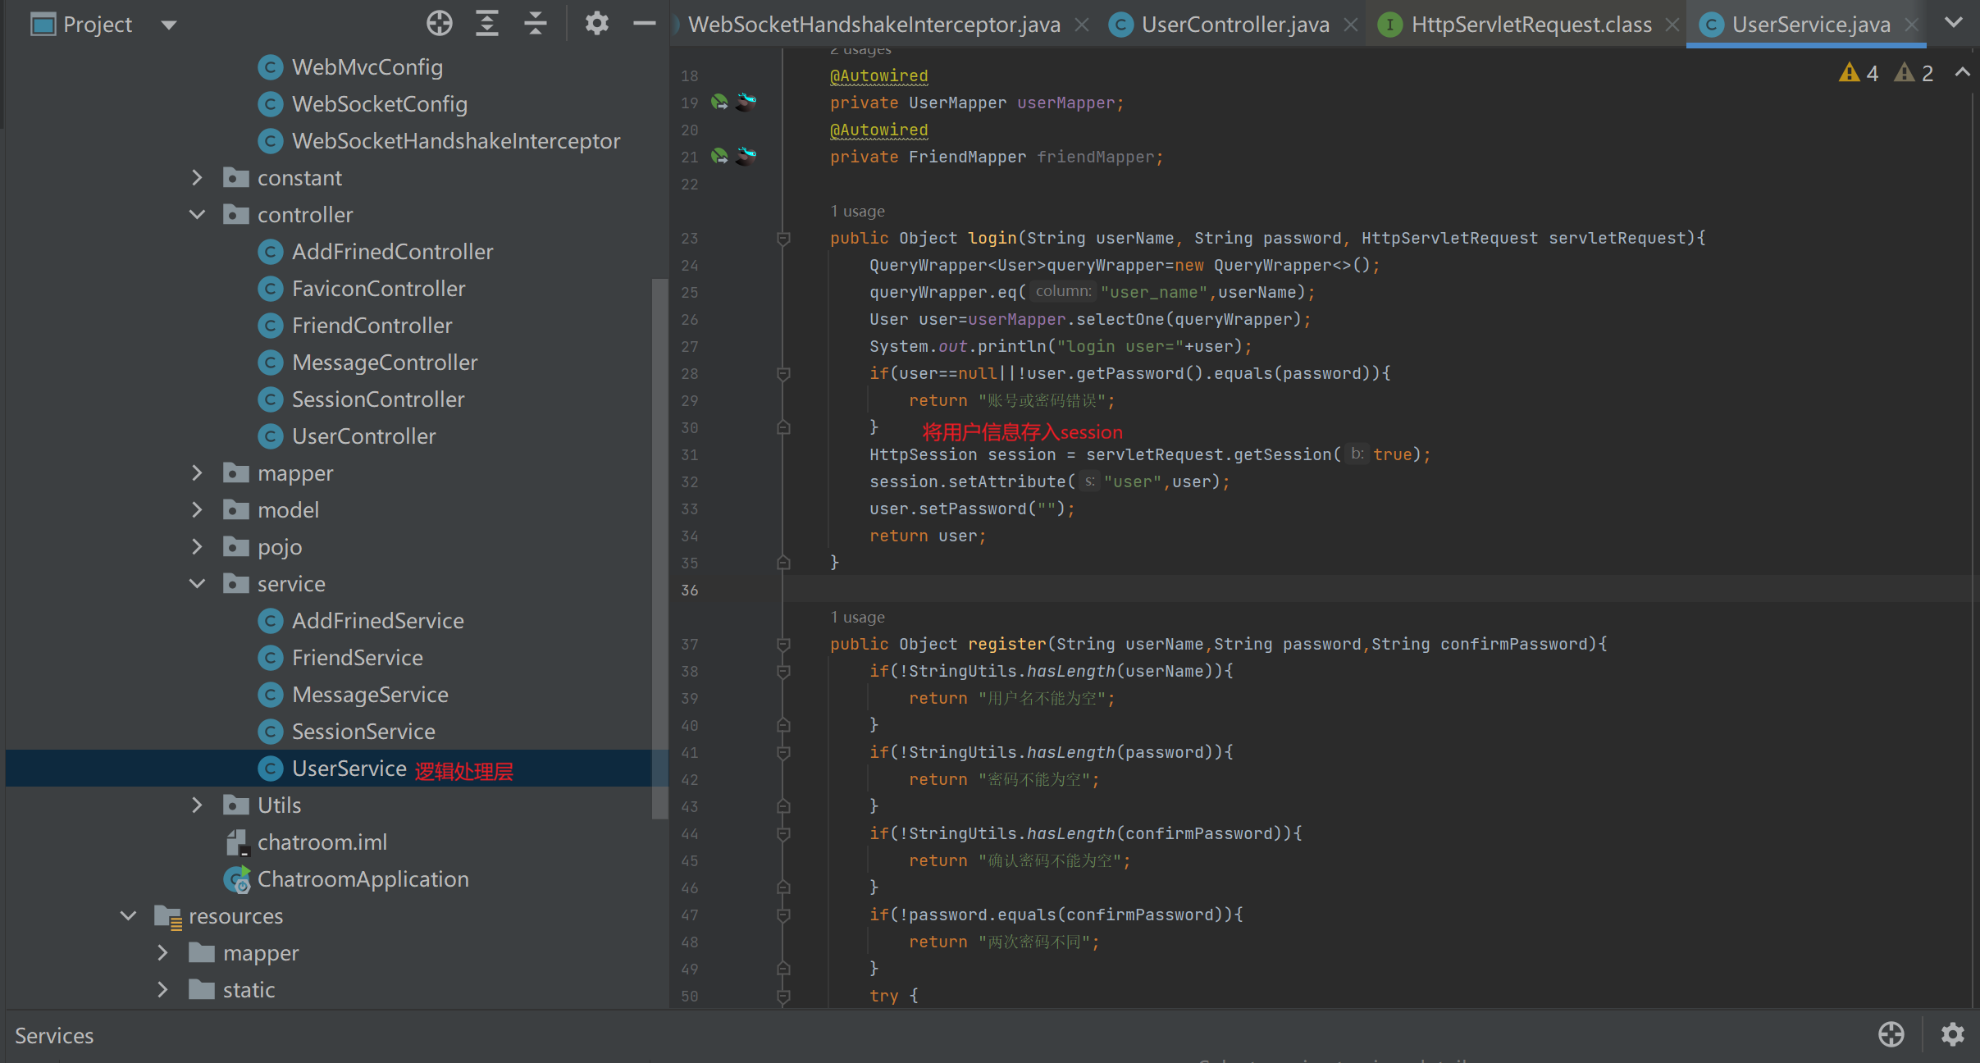Open the Services panel gear settings
This screenshot has height=1063, width=1980.
point(1952,1034)
